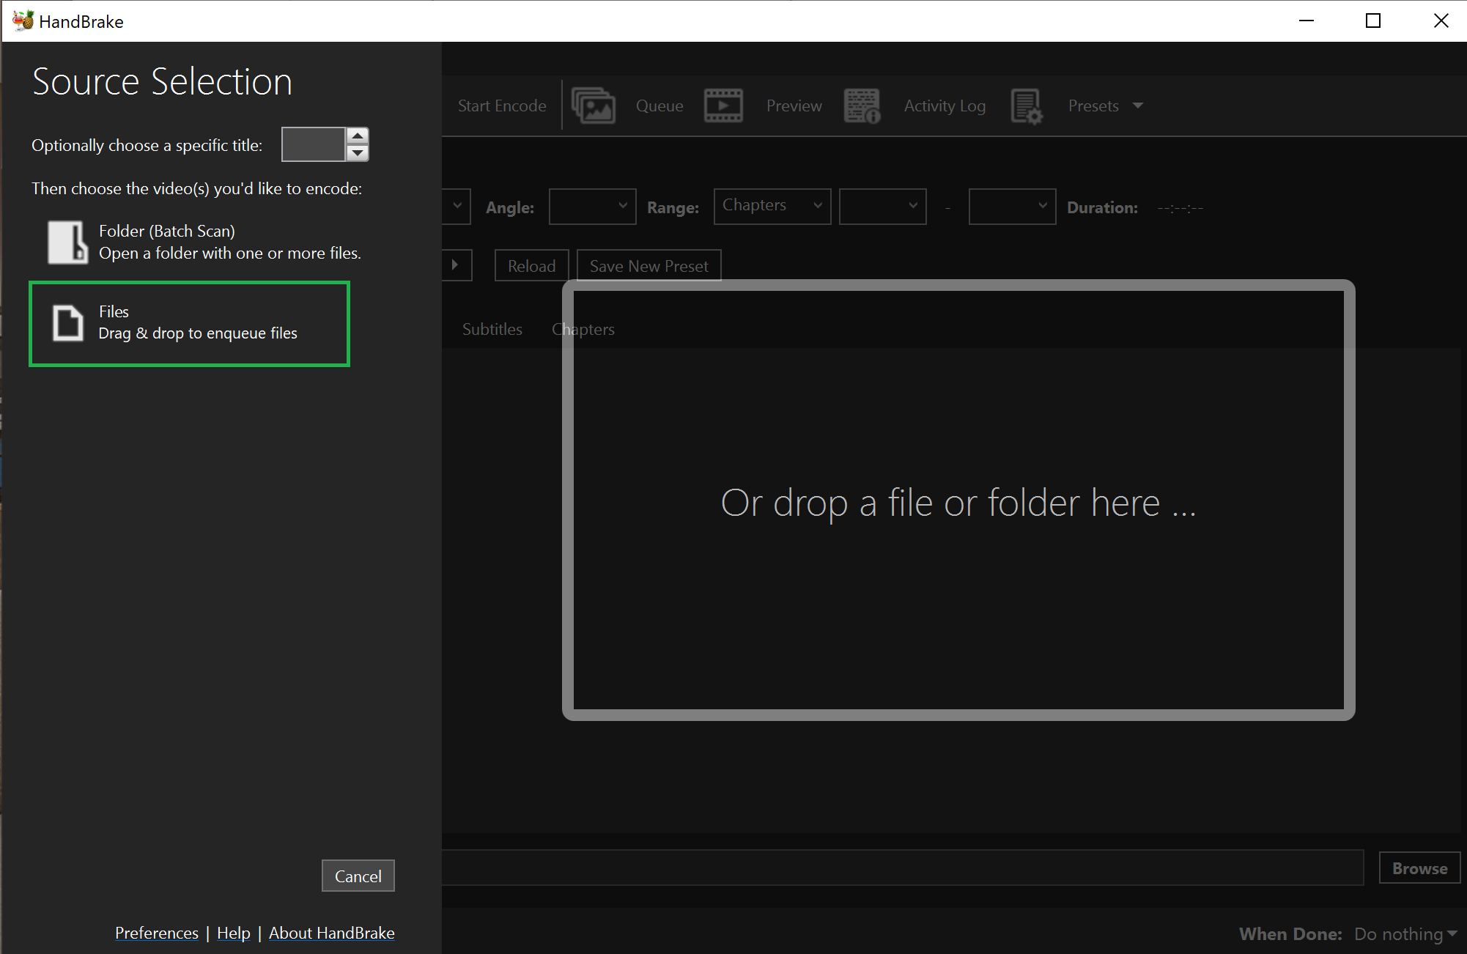Open the Range mode dropdown showing Chapters
This screenshot has height=954, width=1467.
pos(772,206)
